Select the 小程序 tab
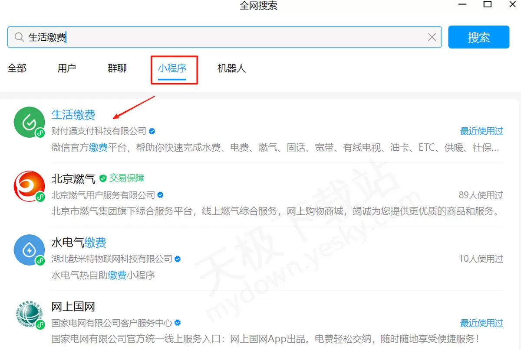Screen dimensions: 521x350 172,68
